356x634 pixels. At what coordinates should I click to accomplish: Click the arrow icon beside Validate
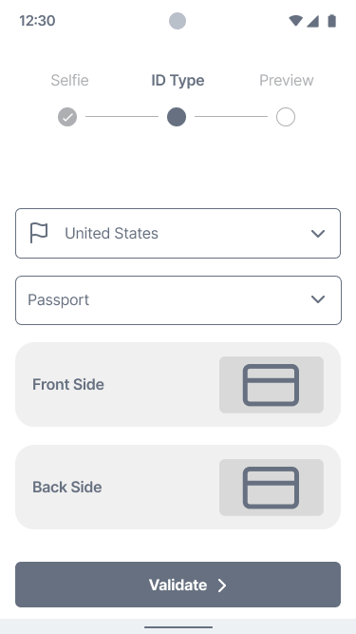[222, 586]
